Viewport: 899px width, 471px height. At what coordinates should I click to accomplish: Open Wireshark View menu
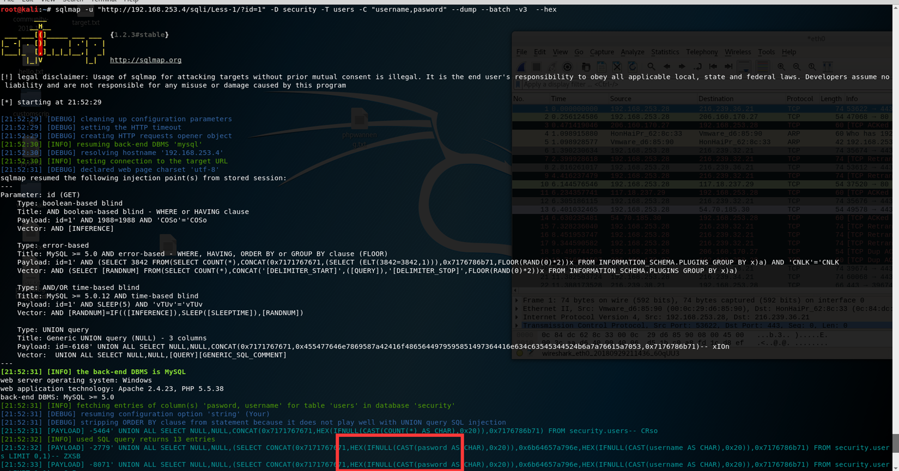[560, 52]
